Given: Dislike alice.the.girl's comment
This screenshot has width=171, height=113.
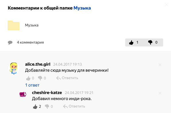Looking at the screenshot, I should coord(40,78).
